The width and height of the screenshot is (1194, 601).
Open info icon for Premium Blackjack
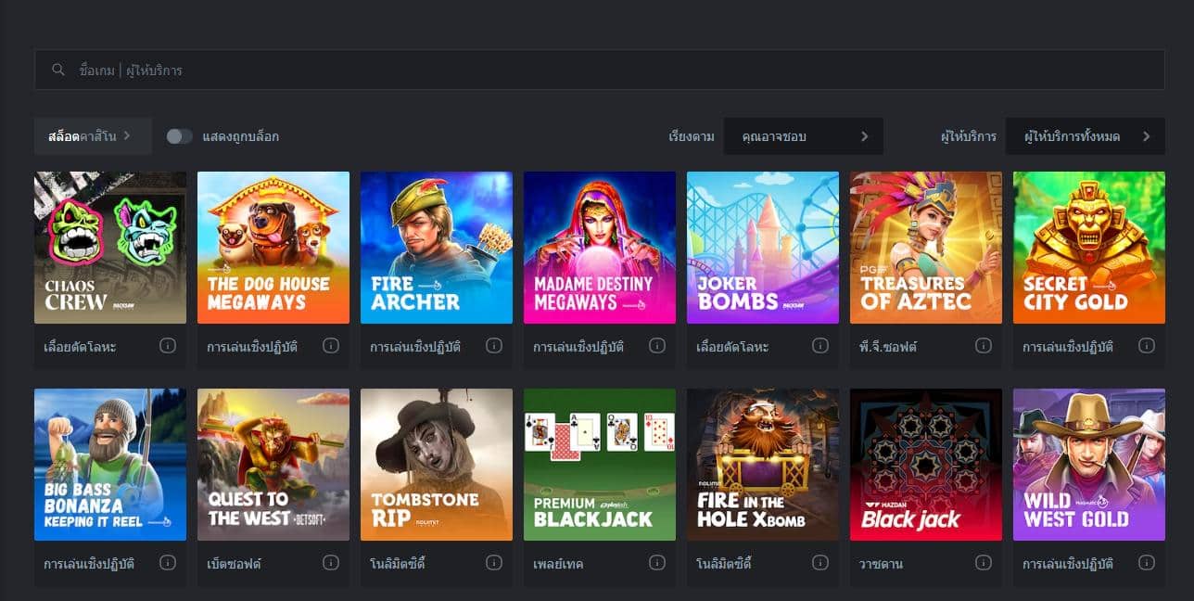(x=657, y=563)
